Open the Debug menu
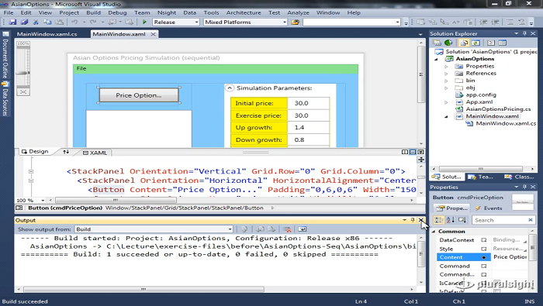543x306 pixels. pos(117,12)
